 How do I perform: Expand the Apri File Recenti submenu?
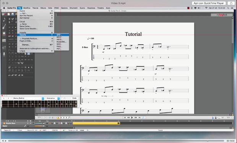[x=36, y=16]
